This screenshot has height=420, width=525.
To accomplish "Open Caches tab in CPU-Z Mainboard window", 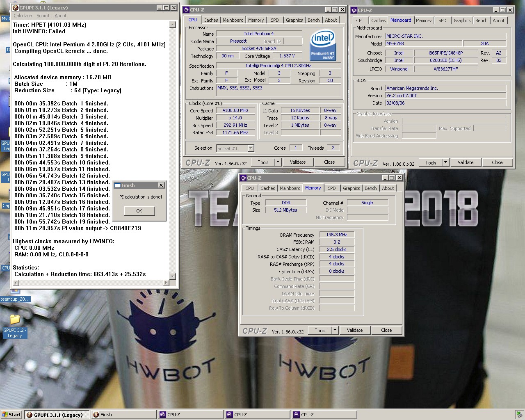I will coord(379,21).
